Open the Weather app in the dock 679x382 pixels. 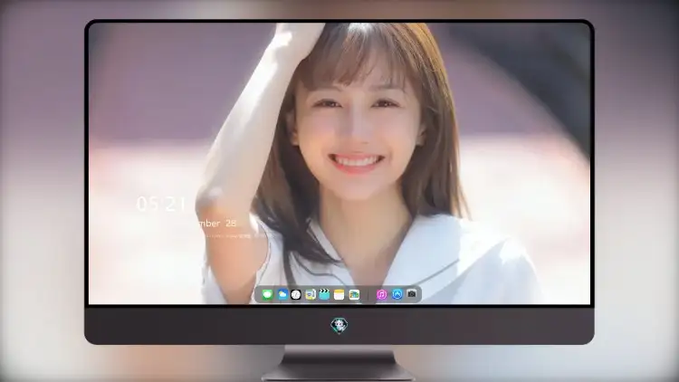282,294
